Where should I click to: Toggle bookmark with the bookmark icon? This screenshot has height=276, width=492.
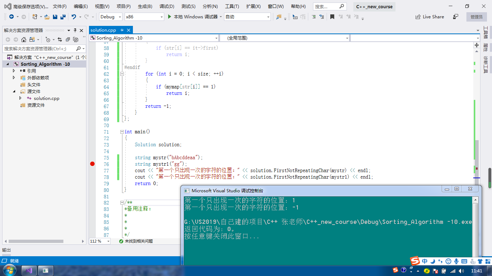point(332,17)
